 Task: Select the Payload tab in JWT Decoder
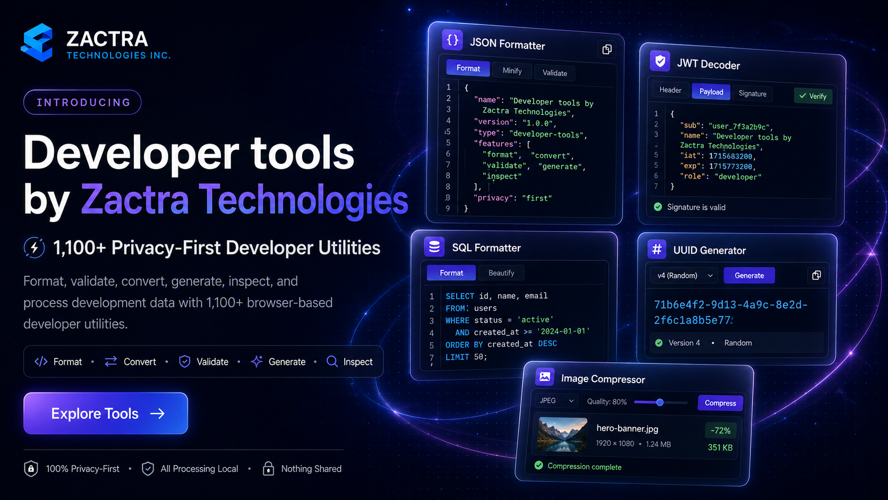tap(711, 92)
